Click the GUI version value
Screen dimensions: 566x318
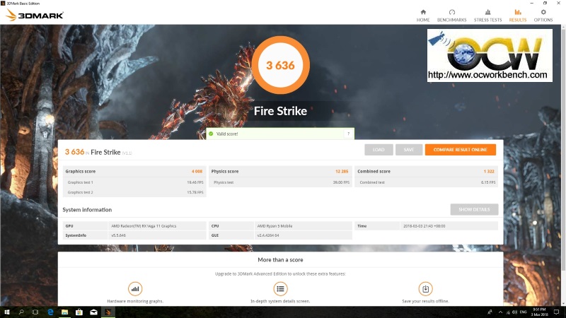(268, 235)
